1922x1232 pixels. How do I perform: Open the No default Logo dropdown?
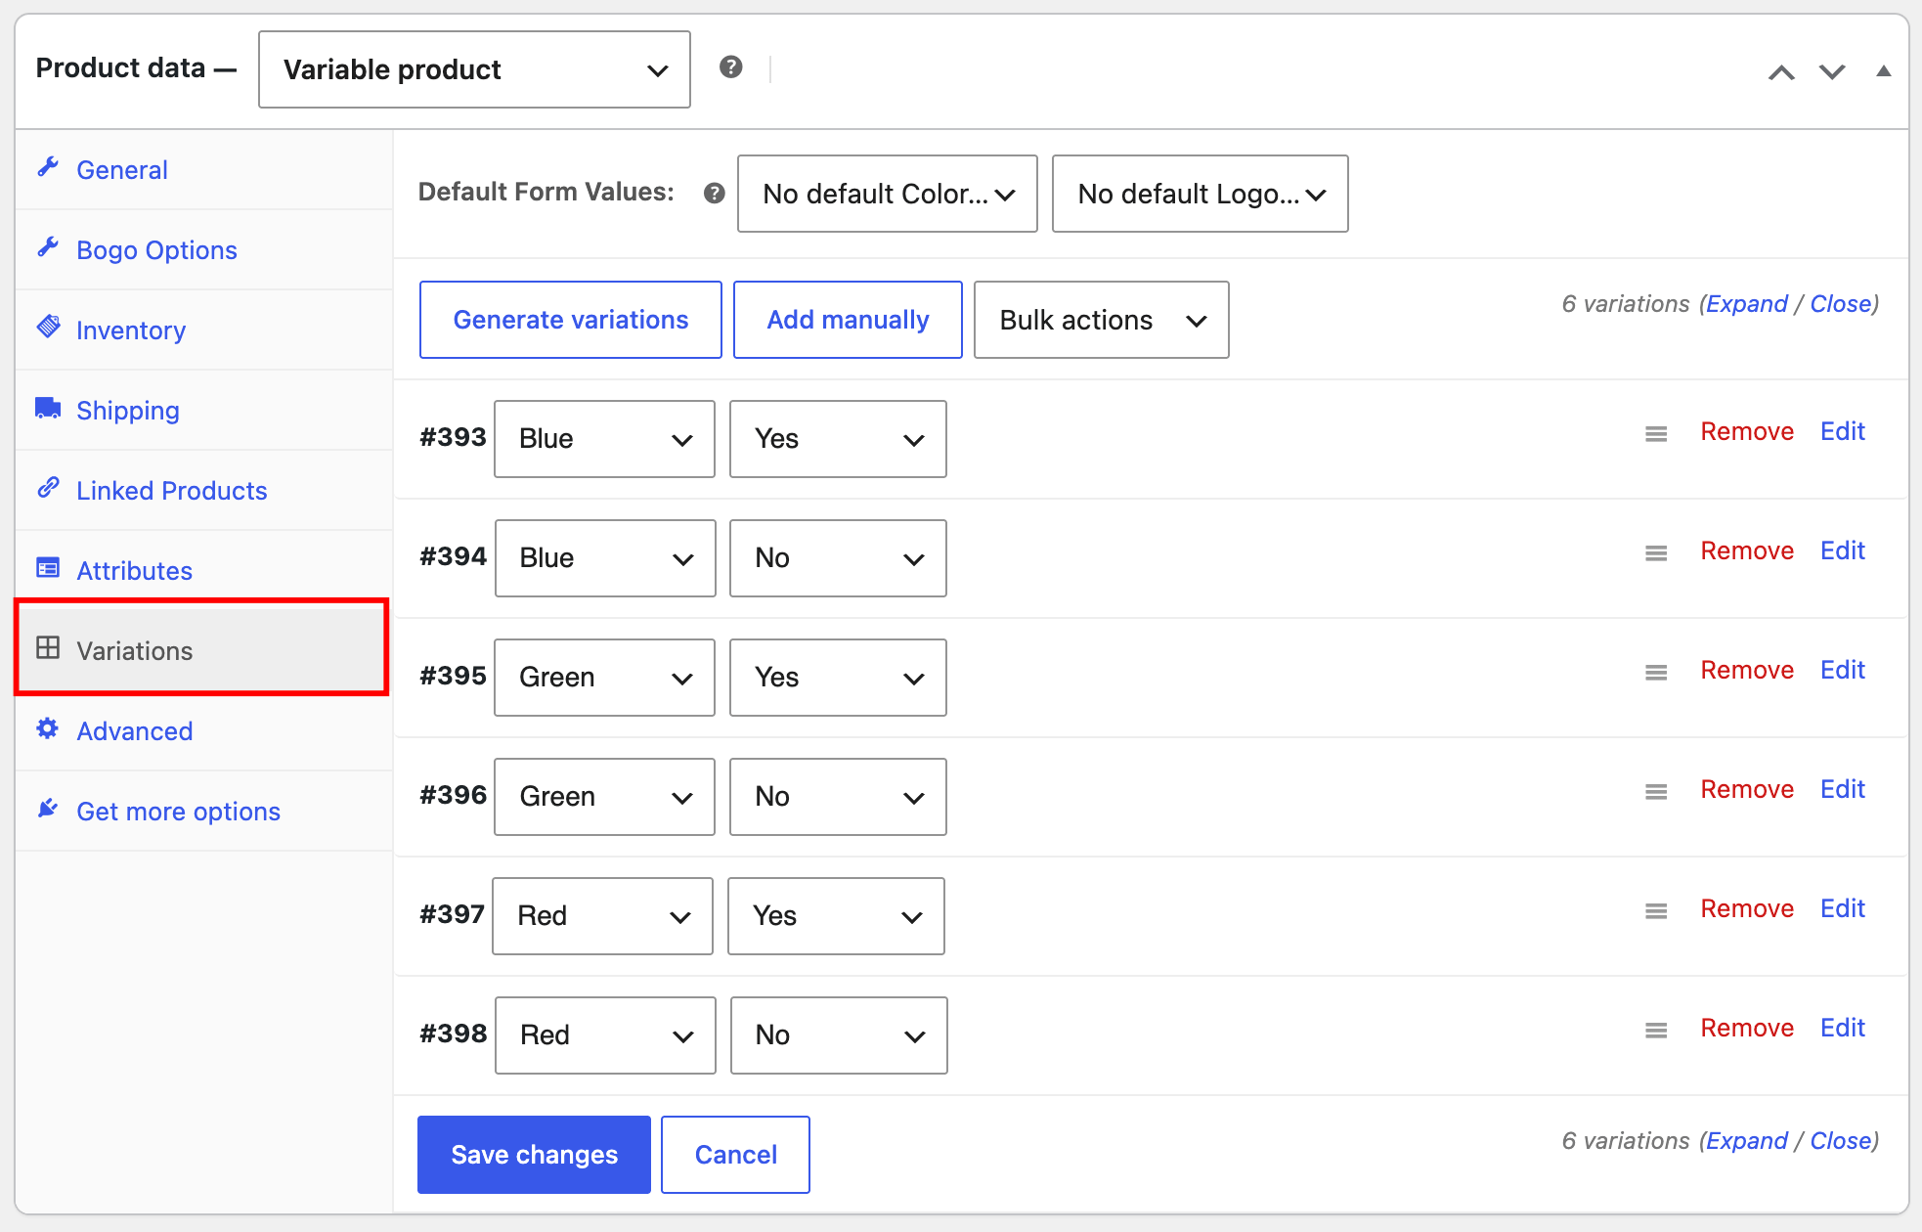pos(1200,194)
